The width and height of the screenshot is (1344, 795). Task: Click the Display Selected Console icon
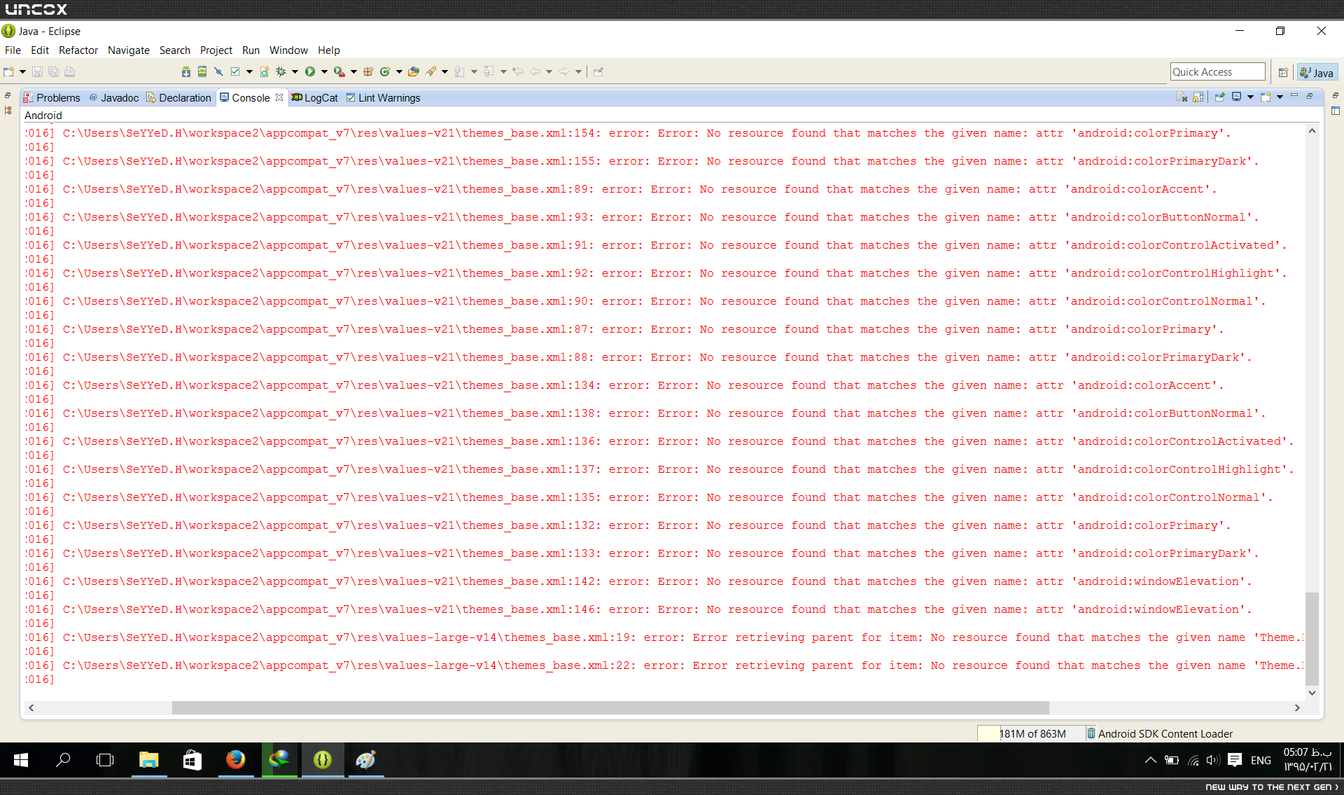pos(1237,97)
